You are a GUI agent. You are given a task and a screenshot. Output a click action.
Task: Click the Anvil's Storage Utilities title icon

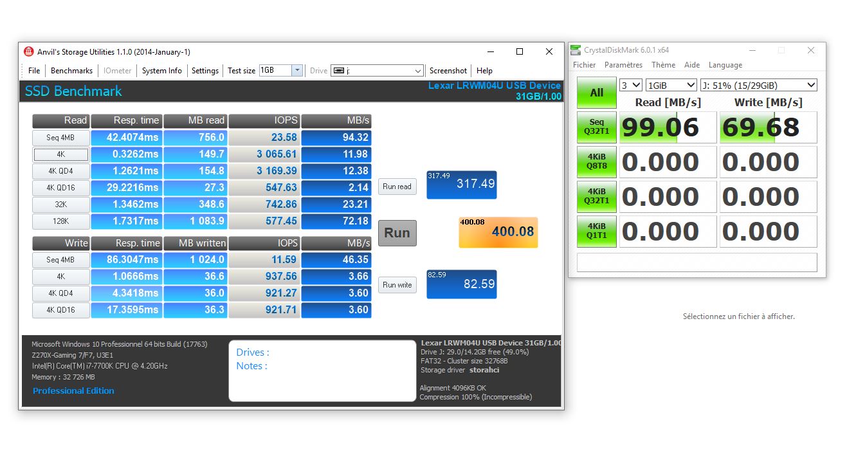click(x=29, y=51)
